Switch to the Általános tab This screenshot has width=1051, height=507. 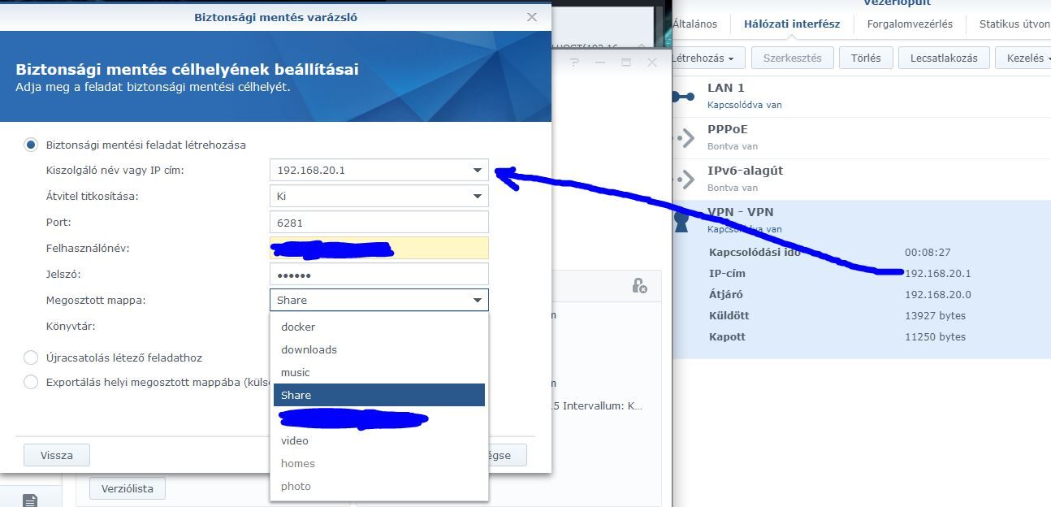(x=695, y=24)
